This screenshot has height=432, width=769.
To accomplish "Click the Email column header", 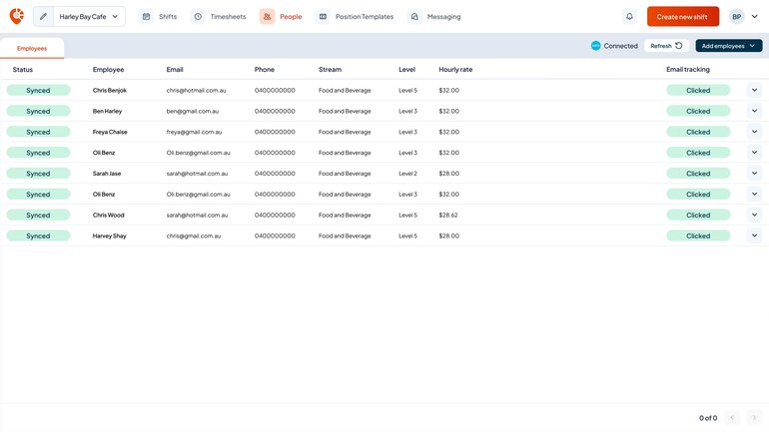I will tap(175, 70).
